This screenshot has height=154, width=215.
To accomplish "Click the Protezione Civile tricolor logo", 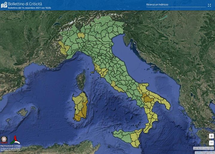I will (16, 140).
